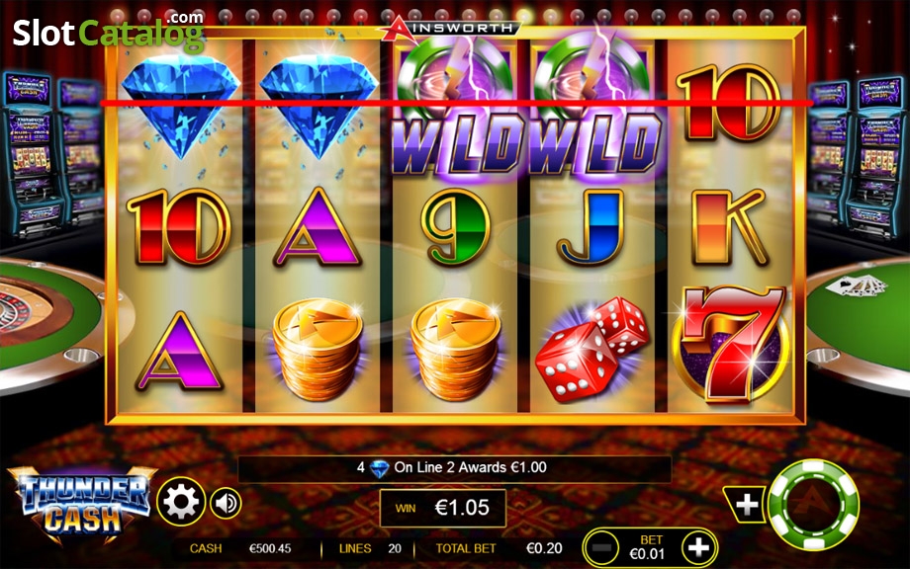This screenshot has height=569, width=910.
Task: Click the green 9 symbol
Action: tap(456, 226)
